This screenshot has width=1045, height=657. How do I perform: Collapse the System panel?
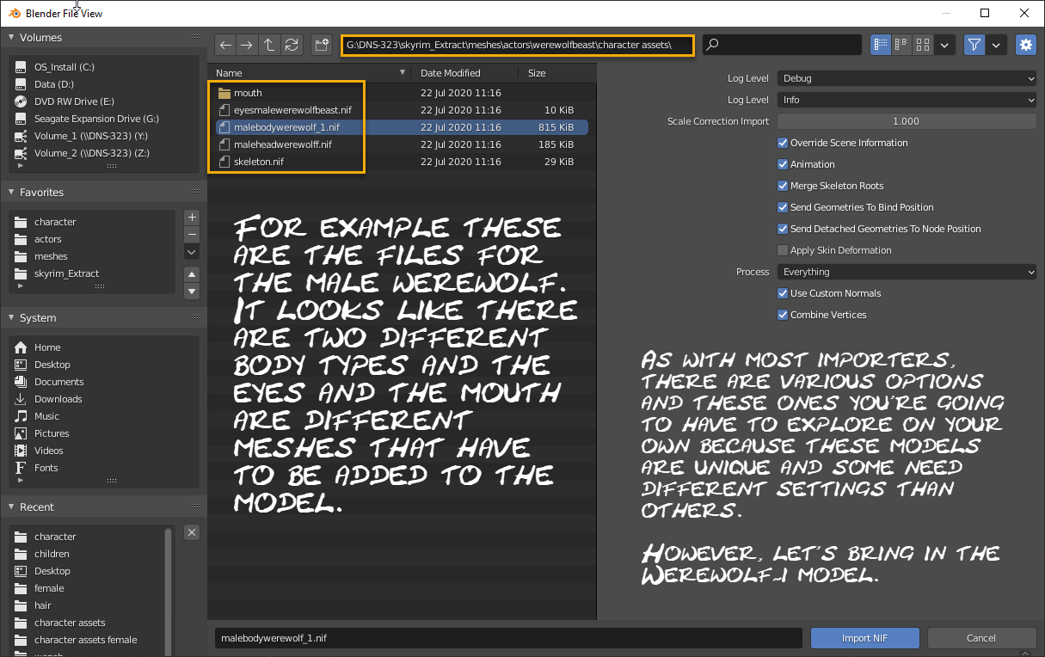(x=12, y=318)
